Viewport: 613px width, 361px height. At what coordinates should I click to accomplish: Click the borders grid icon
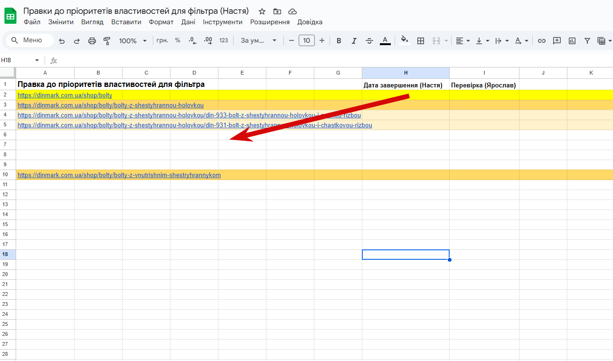[421, 41]
